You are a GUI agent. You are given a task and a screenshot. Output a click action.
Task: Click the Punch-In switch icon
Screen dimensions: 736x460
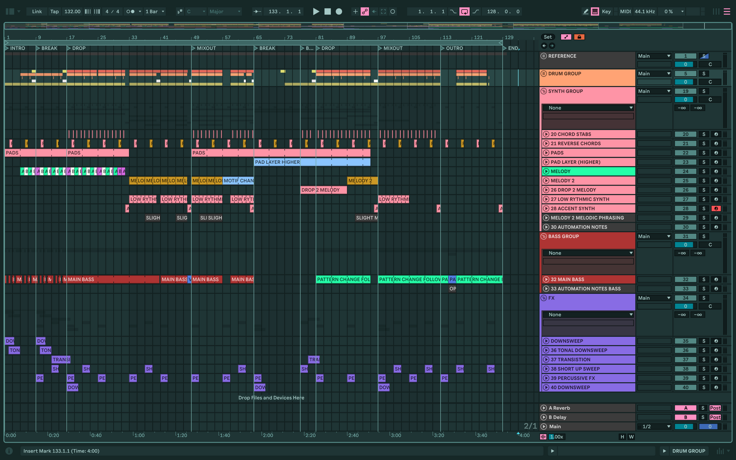(453, 11)
